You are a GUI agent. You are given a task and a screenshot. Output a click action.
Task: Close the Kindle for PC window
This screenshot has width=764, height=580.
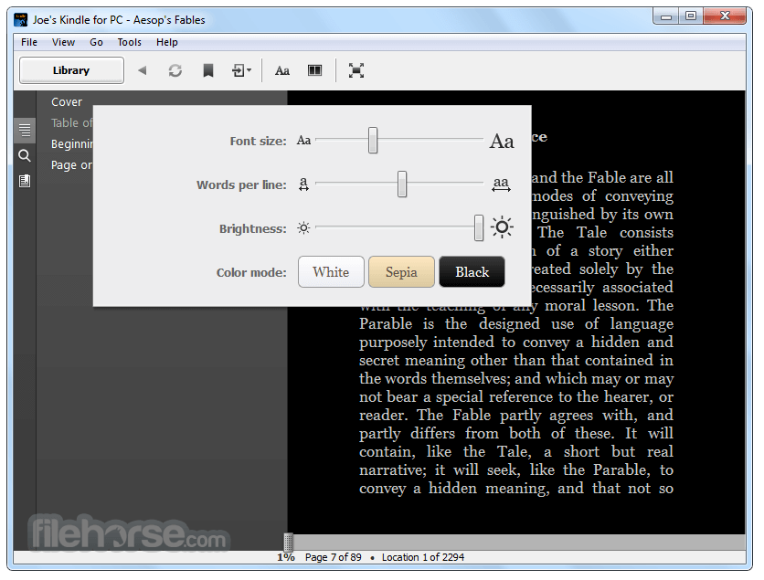point(725,16)
